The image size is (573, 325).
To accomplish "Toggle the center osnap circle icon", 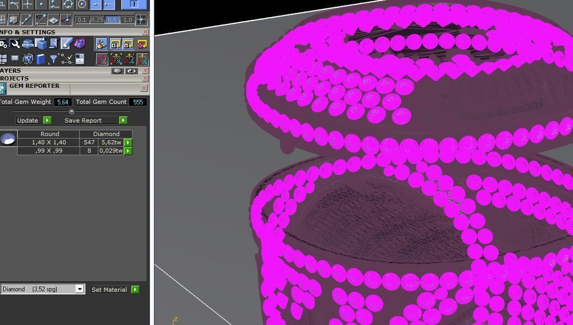I will (x=82, y=4).
